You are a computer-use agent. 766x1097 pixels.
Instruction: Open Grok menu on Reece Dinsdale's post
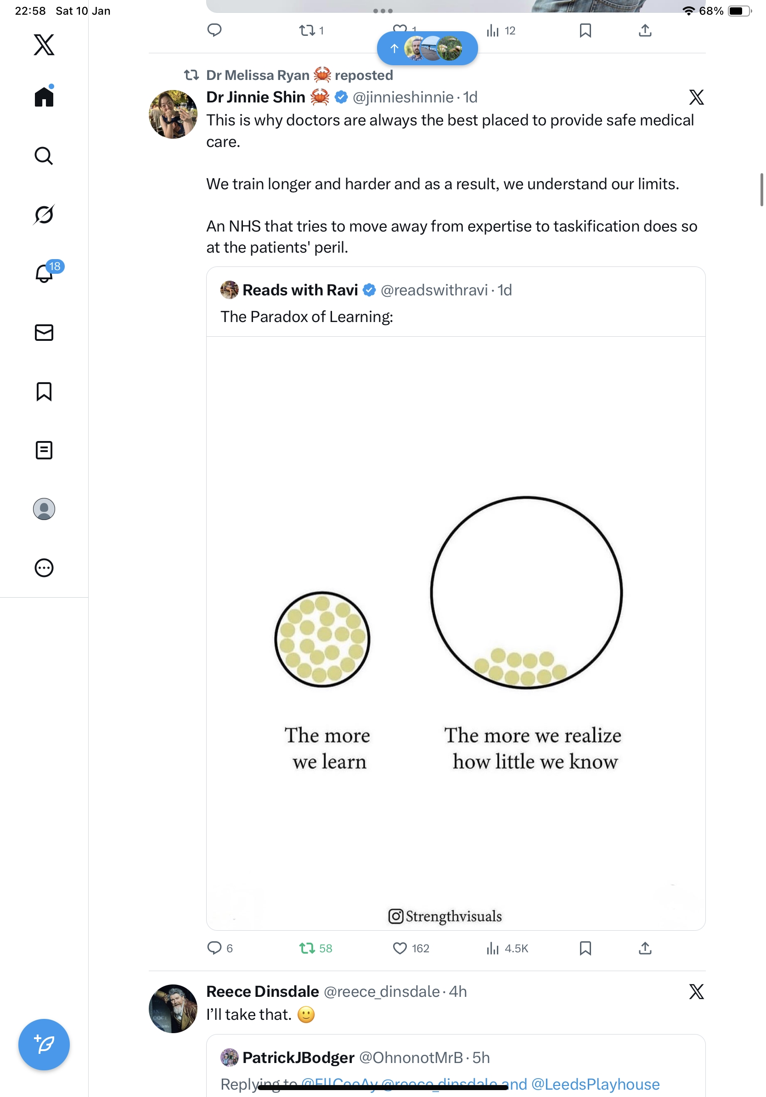click(696, 992)
